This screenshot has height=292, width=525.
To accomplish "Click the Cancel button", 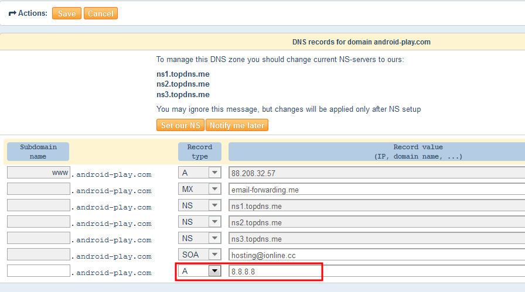I will coord(101,13).
